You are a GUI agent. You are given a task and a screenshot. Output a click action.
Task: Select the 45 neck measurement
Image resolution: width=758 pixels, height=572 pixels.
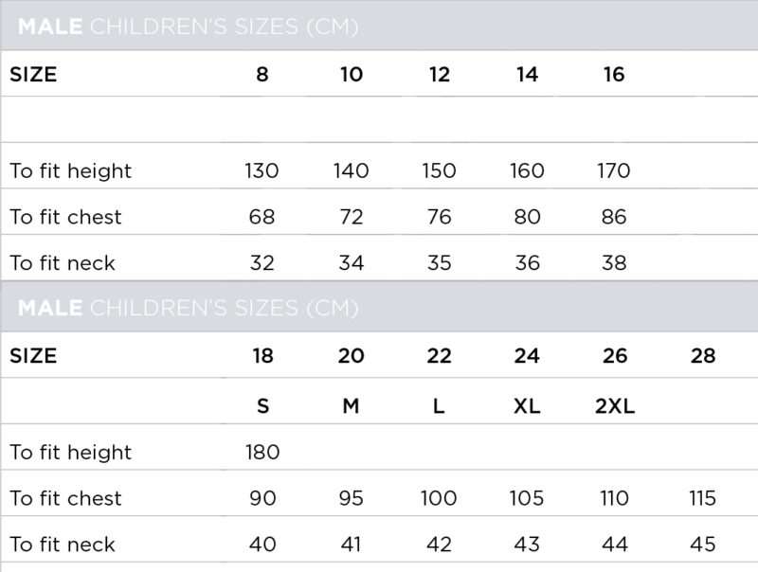pos(703,545)
